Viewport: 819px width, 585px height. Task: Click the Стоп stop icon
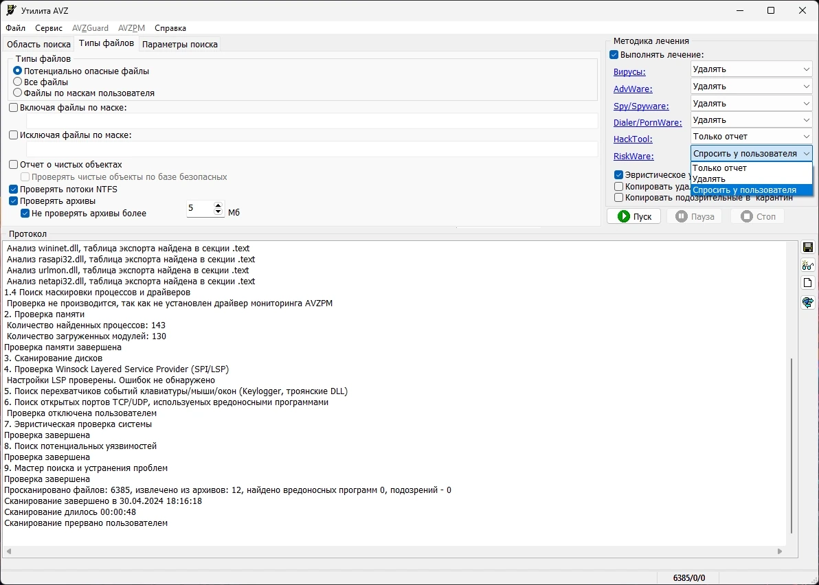point(747,216)
